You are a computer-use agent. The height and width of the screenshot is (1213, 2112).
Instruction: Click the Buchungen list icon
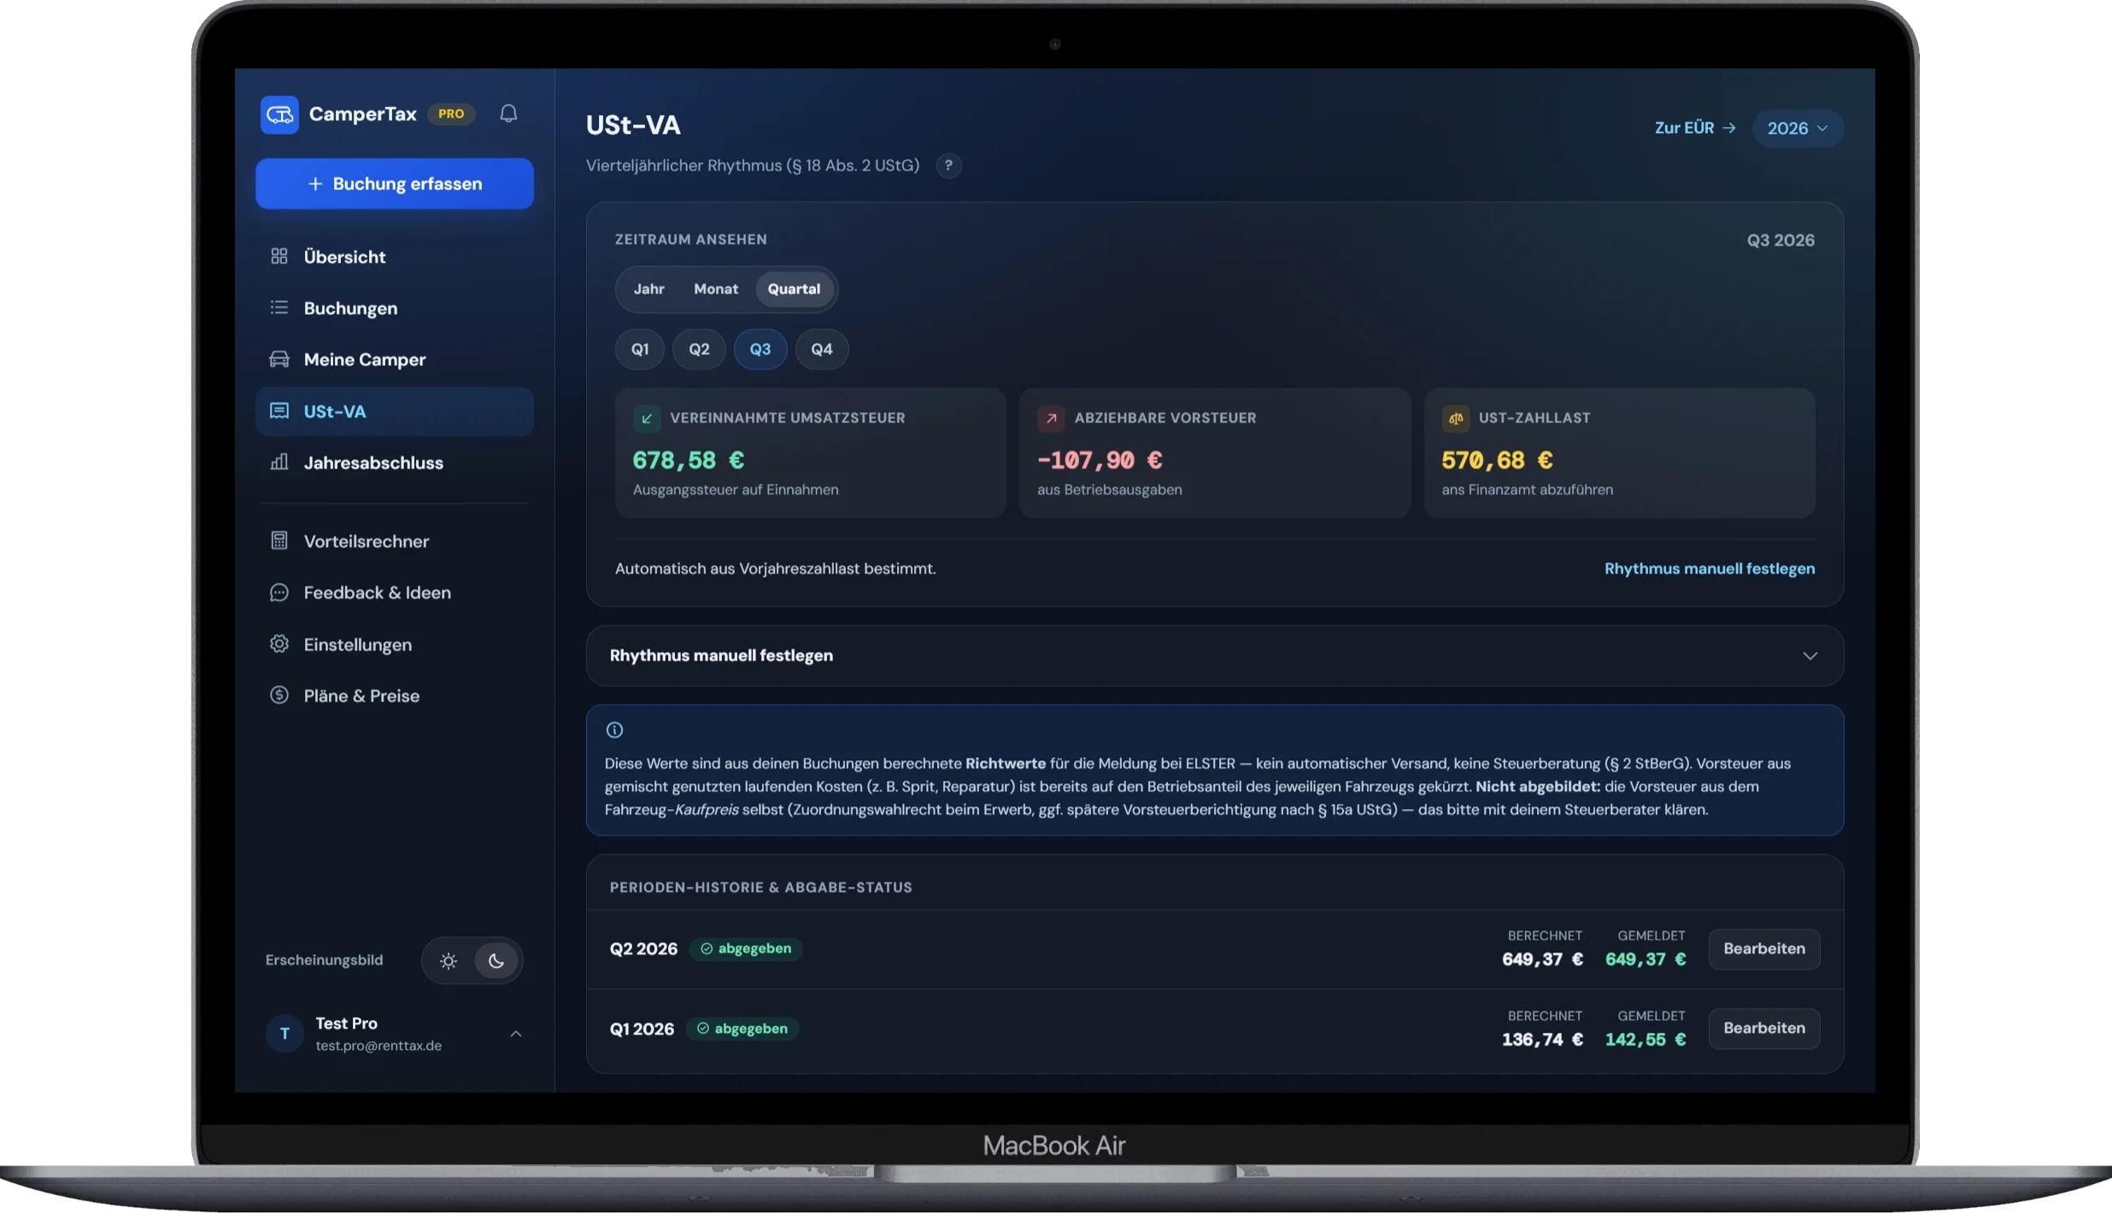(x=279, y=308)
